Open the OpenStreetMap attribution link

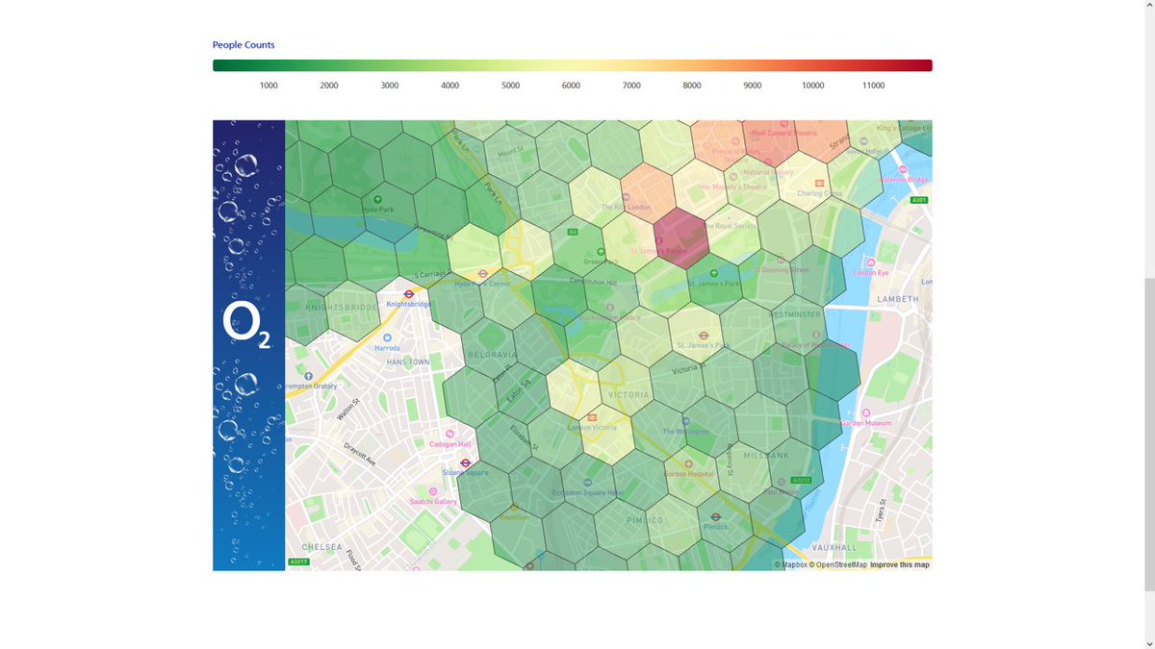pyautogui.click(x=838, y=565)
